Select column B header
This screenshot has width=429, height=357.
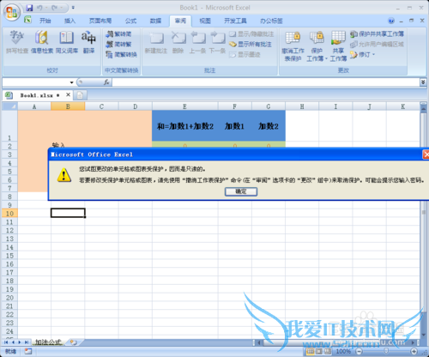(x=68, y=106)
